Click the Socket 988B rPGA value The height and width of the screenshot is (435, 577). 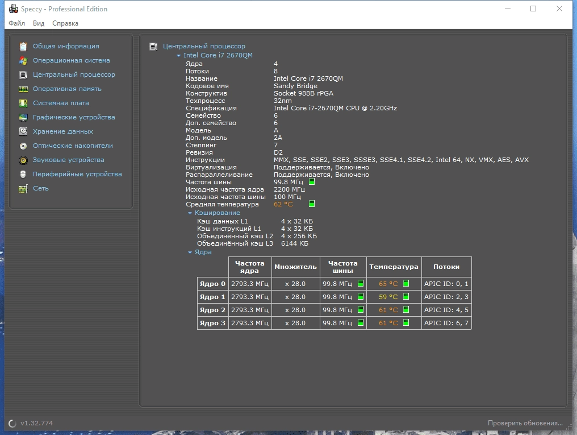[x=304, y=93]
